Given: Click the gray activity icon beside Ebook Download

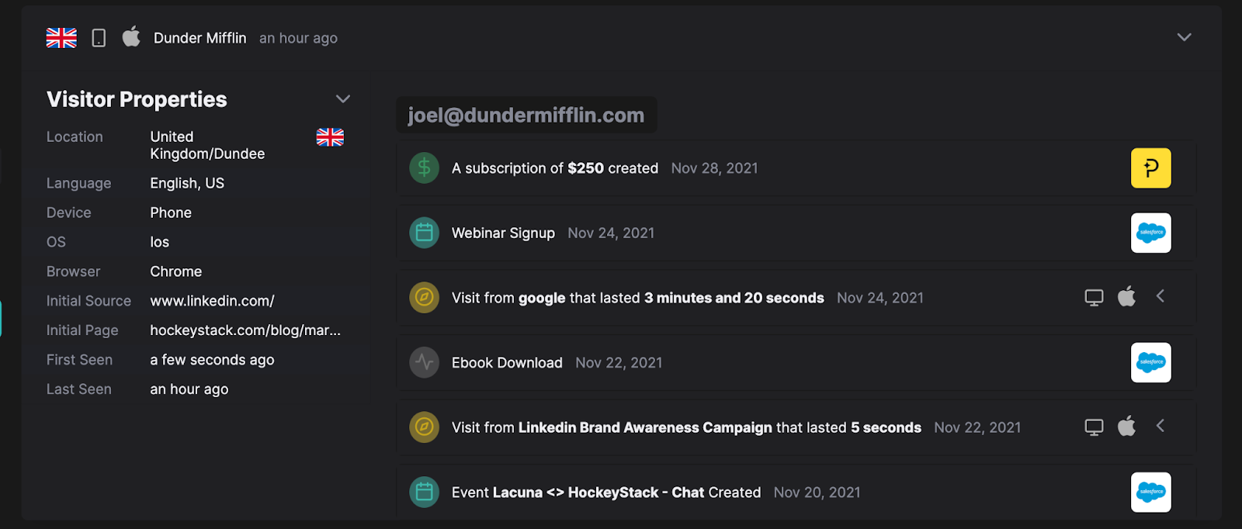Looking at the screenshot, I should 424,362.
